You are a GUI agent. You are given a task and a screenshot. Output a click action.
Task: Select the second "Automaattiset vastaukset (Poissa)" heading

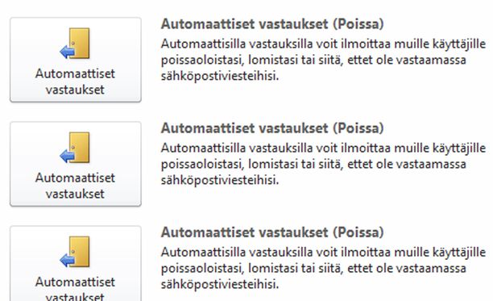pos(272,128)
